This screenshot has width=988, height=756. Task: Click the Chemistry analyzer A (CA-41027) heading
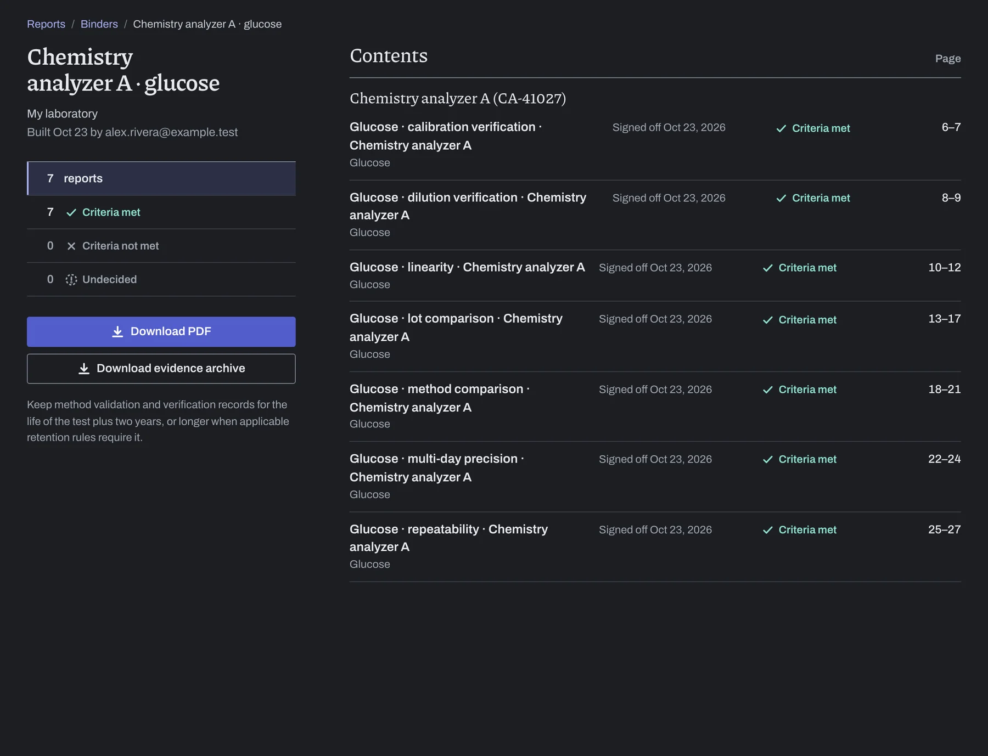click(x=458, y=98)
